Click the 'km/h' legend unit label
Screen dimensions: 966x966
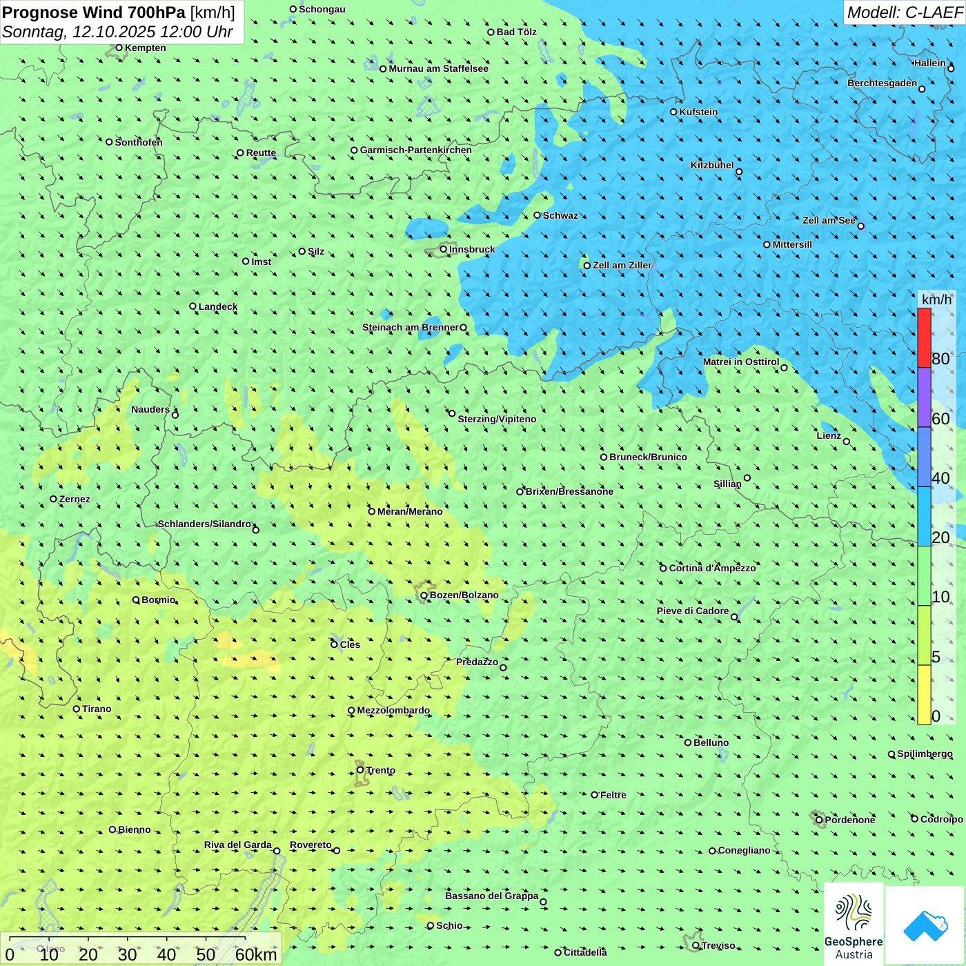pyautogui.click(x=936, y=299)
